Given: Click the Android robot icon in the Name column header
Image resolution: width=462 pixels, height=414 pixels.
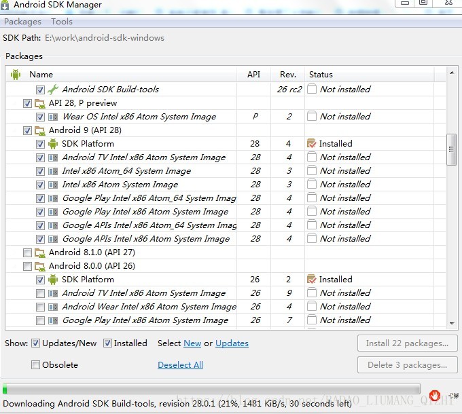Looking at the screenshot, I should 16,75.
